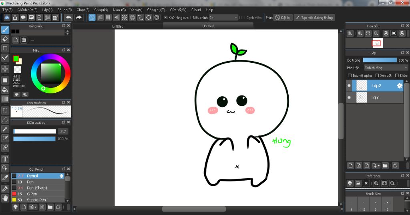This screenshot has width=410, height=215.
Task: Add new layer in layer panel
Action: [x=350, y=165]
